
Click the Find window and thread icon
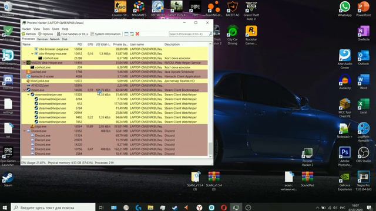[x=132, y=34]
